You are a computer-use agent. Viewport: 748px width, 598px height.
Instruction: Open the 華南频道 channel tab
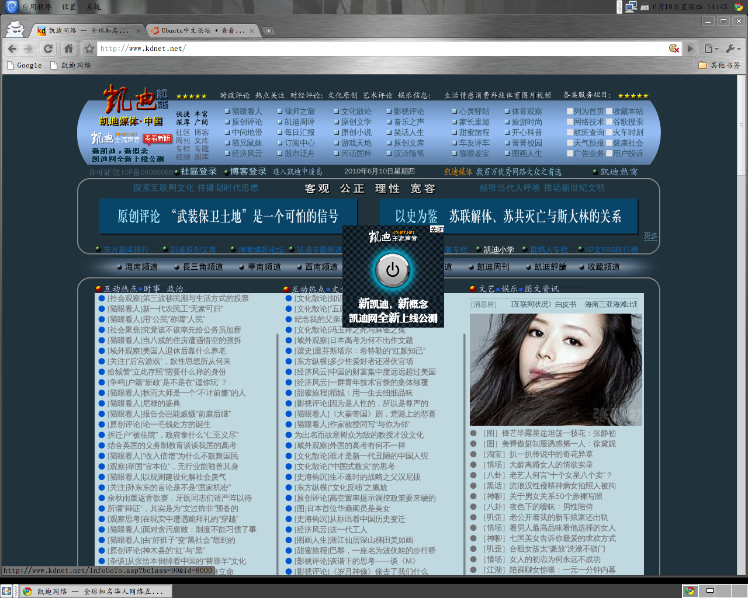264,267
